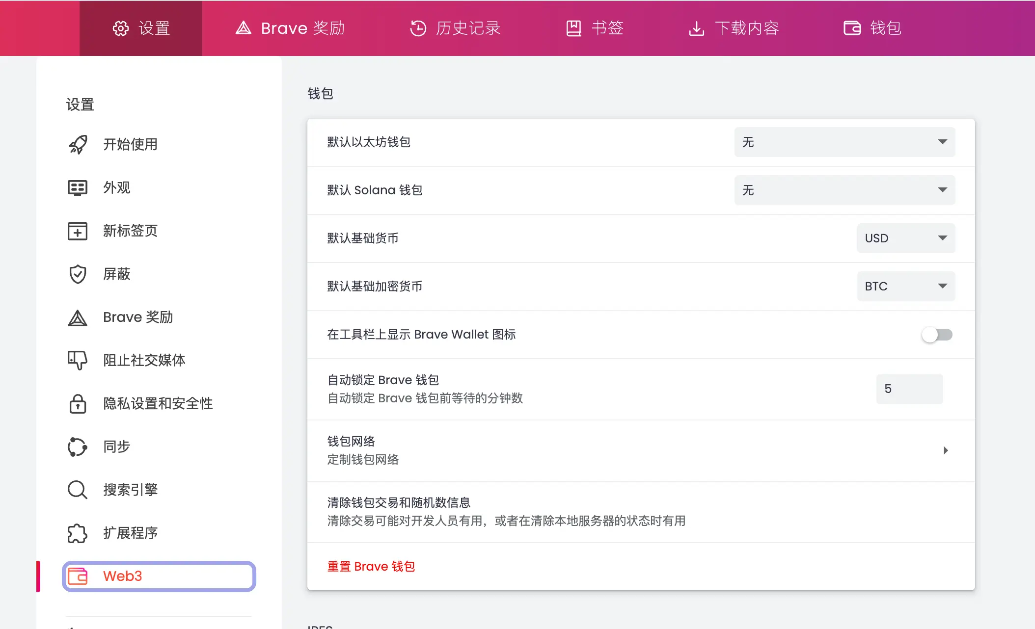1035x629 pixels.
Task: Open the 钱包 tab in top bar
Action: click(x=872, y=28)
